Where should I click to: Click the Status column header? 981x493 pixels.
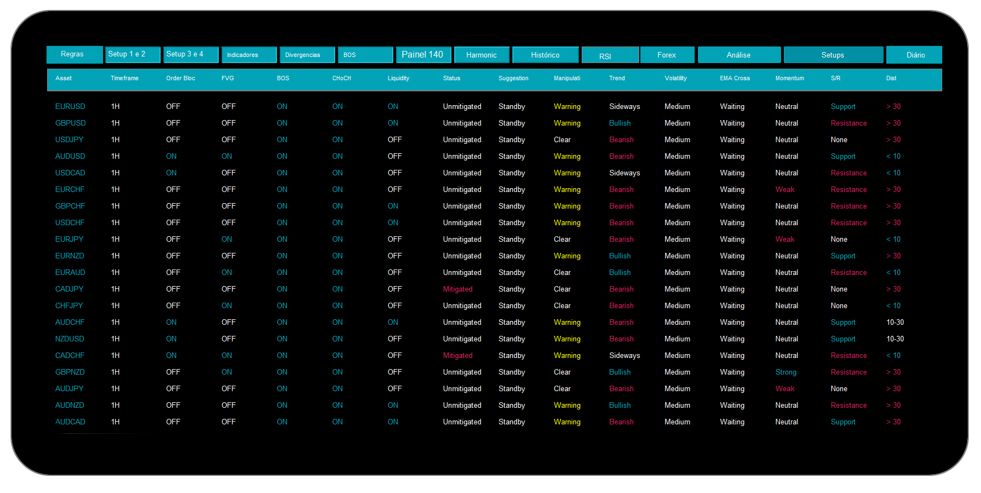(452, 79)
